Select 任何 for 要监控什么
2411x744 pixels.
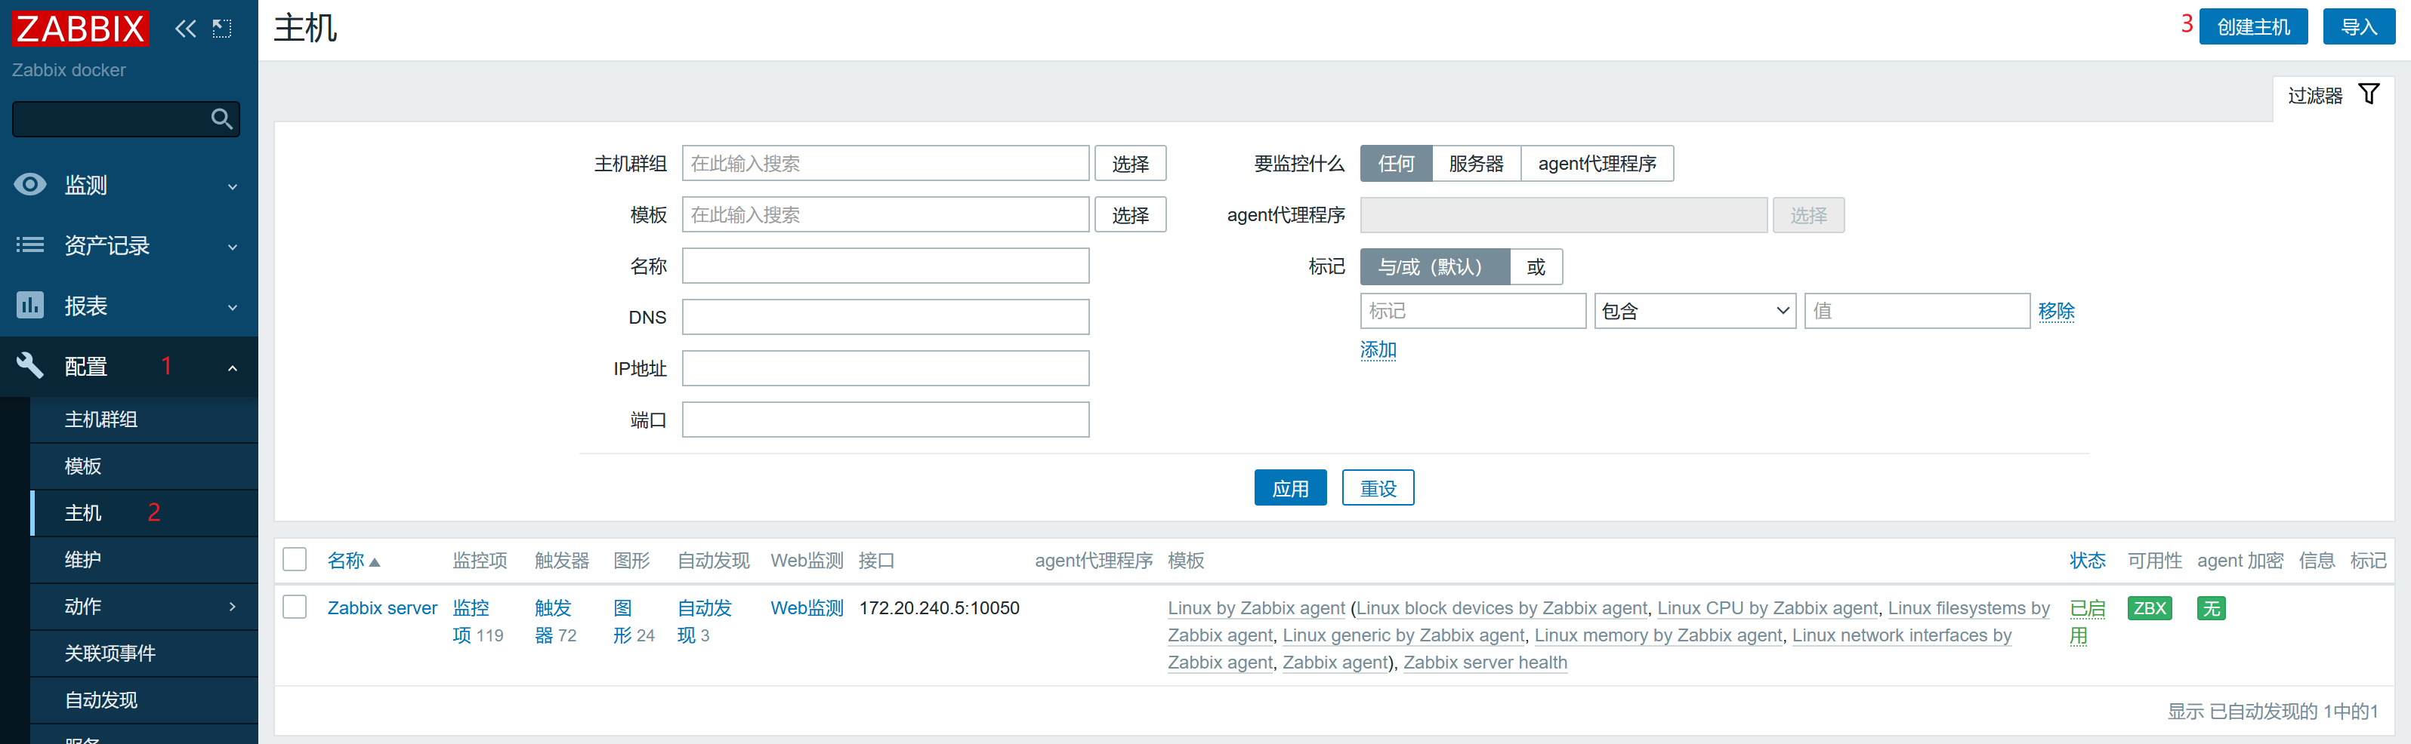pos(1396,164)
